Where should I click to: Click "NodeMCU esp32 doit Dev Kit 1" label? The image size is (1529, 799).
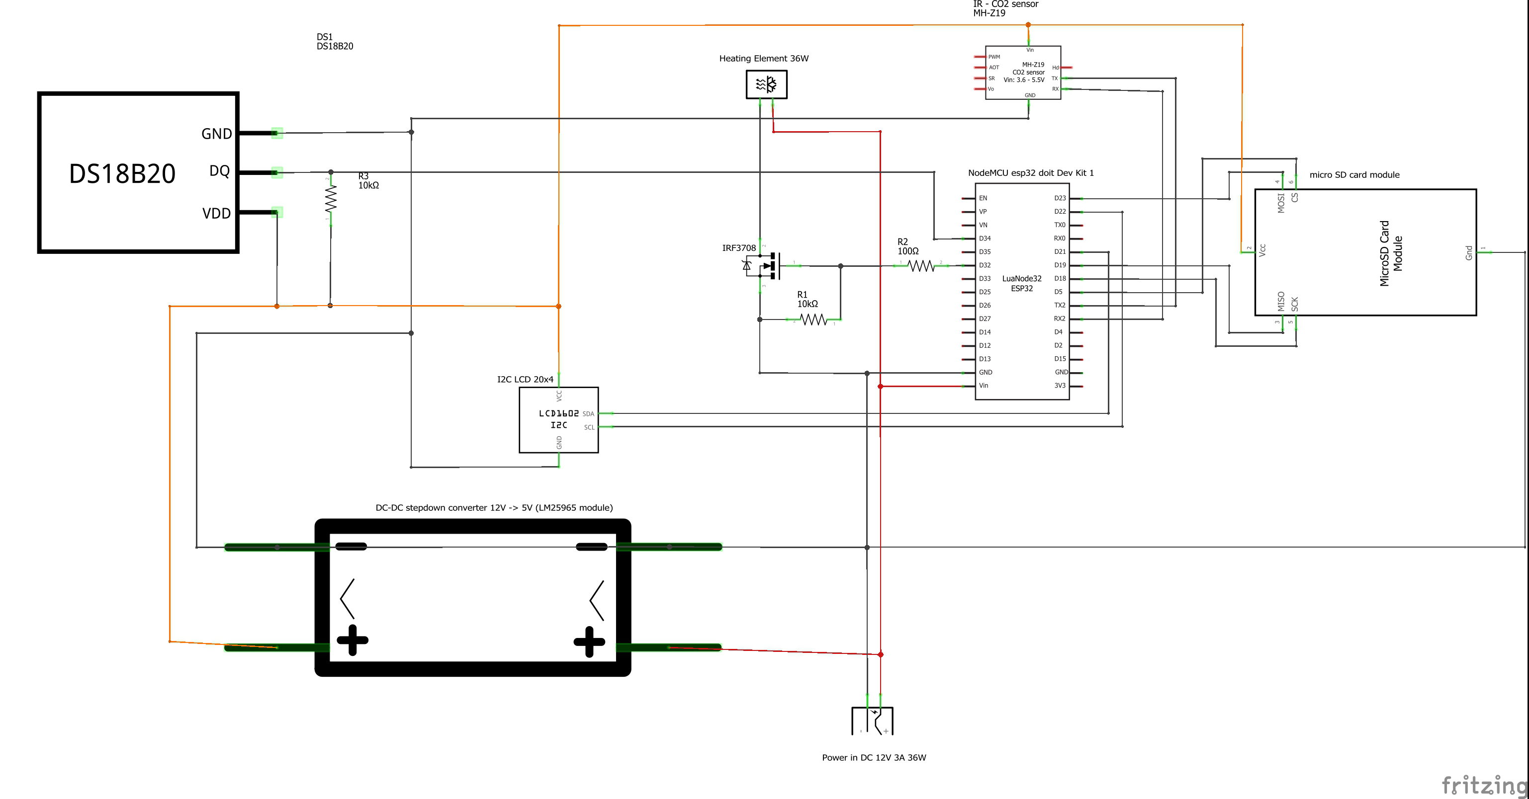click(x=1031, y=173)
